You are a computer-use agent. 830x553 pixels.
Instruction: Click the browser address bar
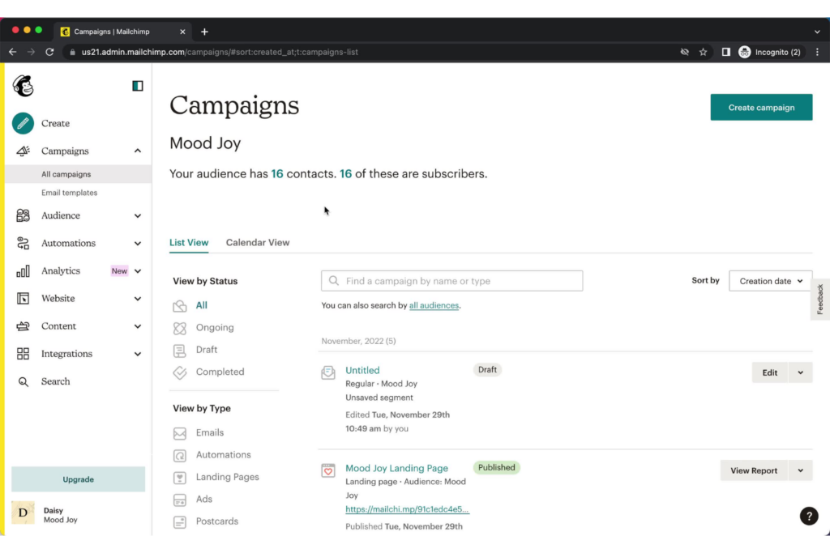(x=370, y=52)
